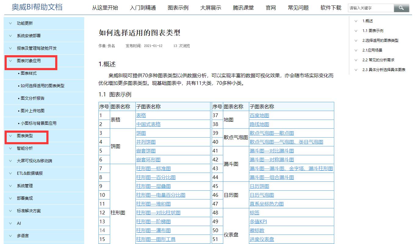Go to 软件下载 in navigation
416x244 pixels.
click(x=331, y=8)
